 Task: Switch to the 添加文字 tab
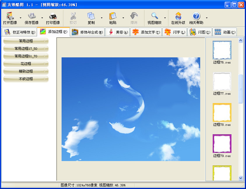tap(146, 32)
